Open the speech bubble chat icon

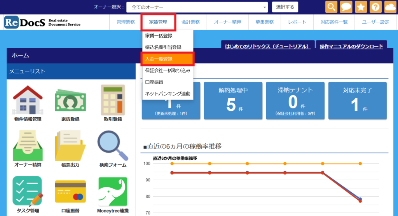pyautogui.click(x=346, y=7)
